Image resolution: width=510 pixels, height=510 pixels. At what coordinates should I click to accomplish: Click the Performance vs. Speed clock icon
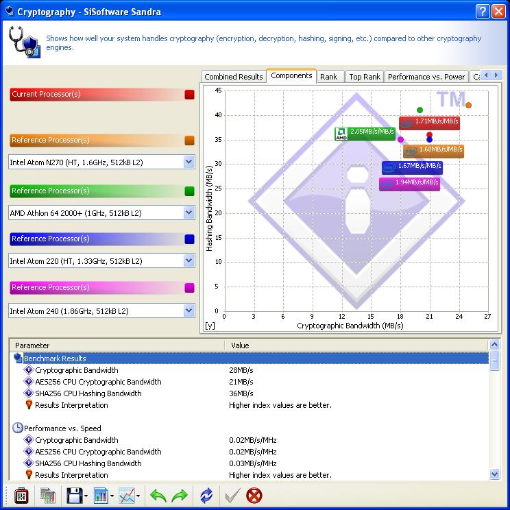18,428
